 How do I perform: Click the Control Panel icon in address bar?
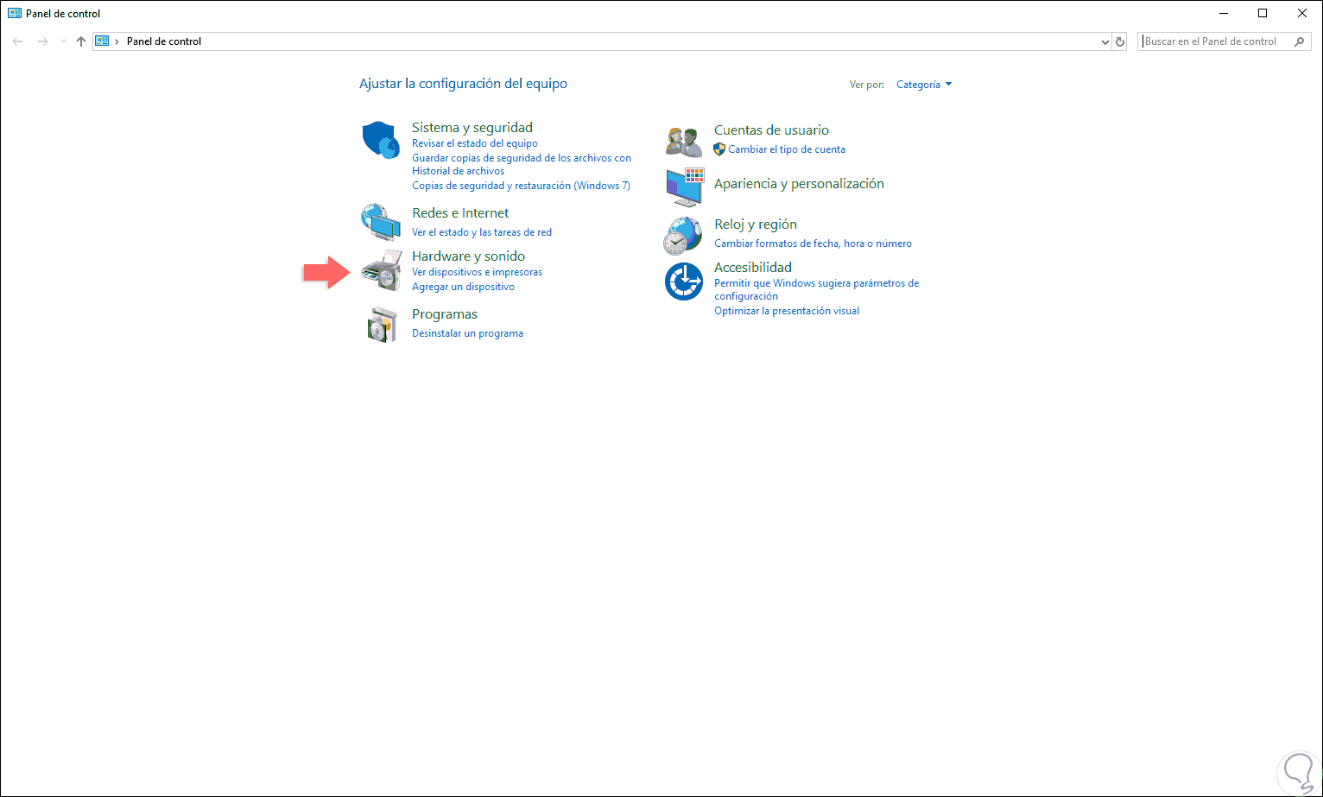click(x=102, y=41)
